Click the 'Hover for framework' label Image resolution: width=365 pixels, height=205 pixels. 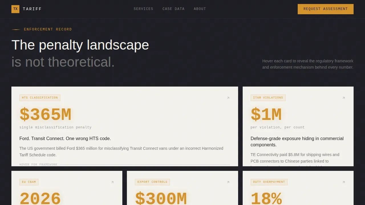(38, 165)
